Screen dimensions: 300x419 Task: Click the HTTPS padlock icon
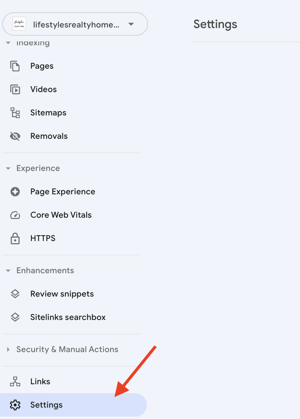pos(15,238)
